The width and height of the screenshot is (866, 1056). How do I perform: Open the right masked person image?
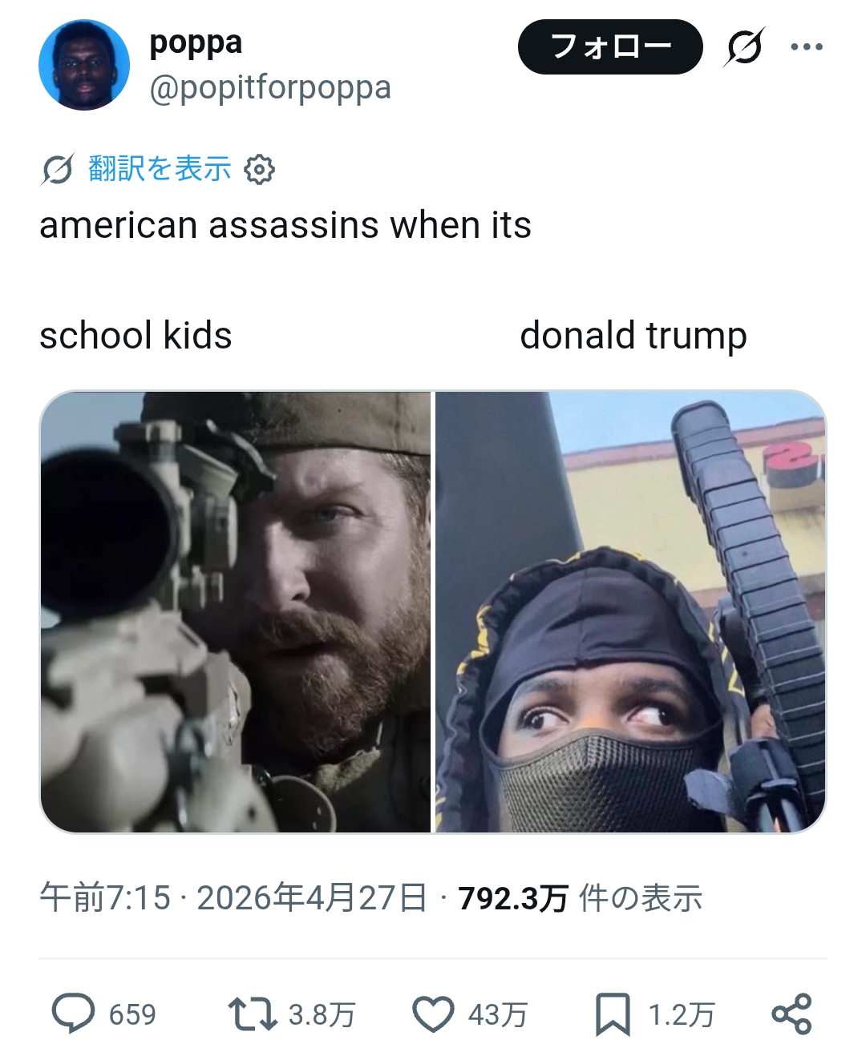click(x=630, y=612)
